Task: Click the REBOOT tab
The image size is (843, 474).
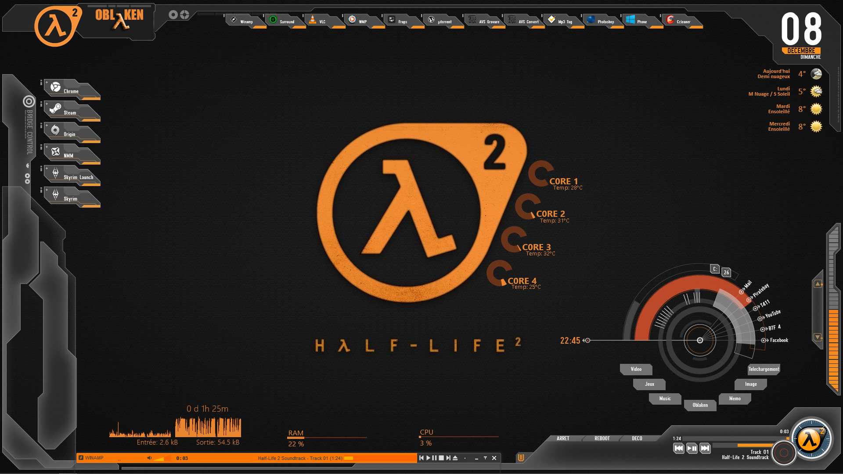Action: click(x=602, y=438)
